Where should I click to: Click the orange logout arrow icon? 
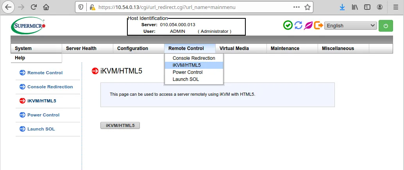click(318, 25)
